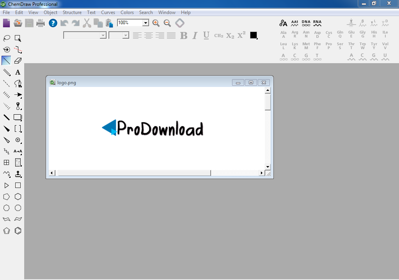Viewport: 399px width, 280px height.
Task: Toggle Underline text formatting
Action: click(206, 35)
